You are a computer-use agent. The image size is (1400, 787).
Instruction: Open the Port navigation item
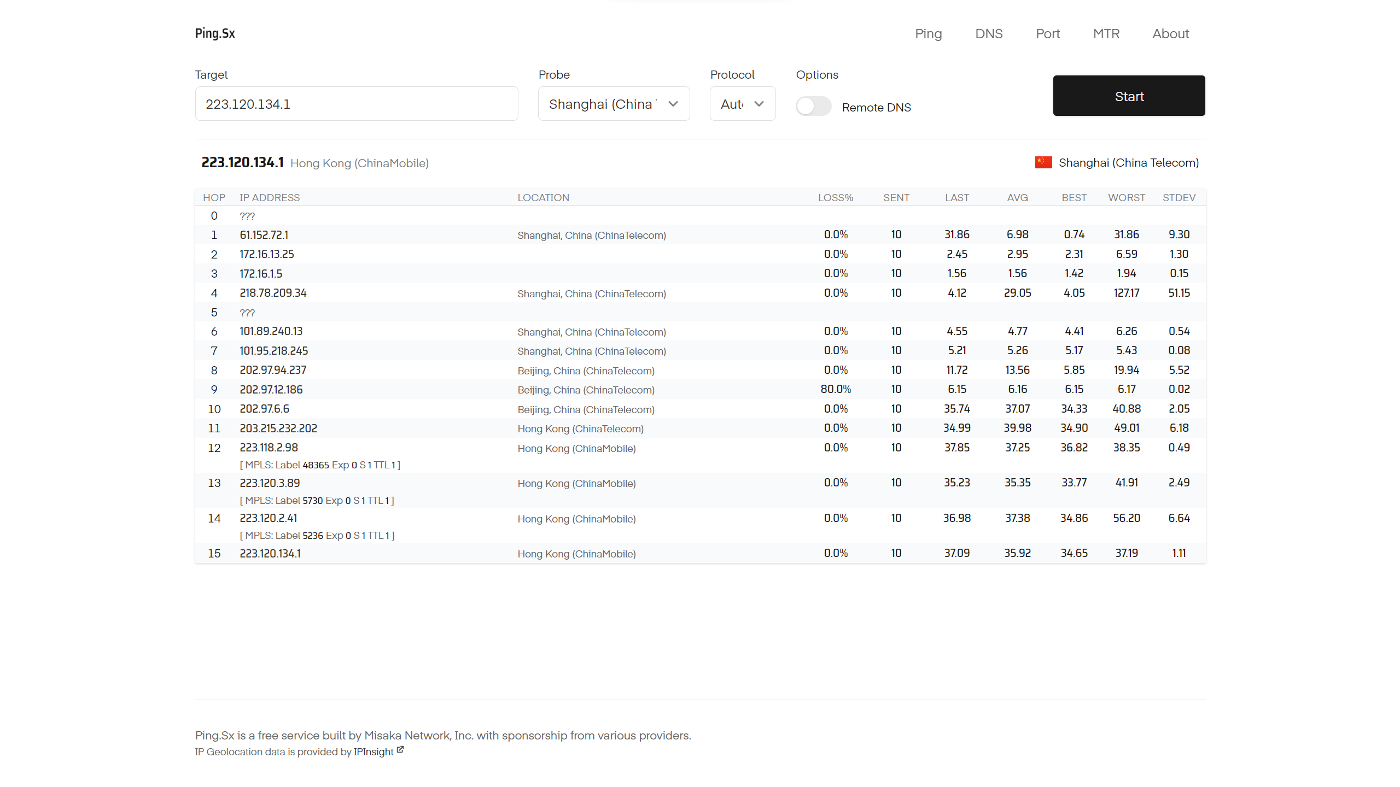[1047, 34]
